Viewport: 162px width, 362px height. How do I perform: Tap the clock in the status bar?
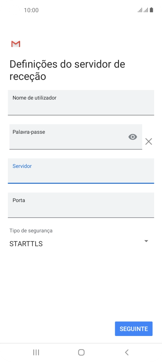(x=31, y=10)
